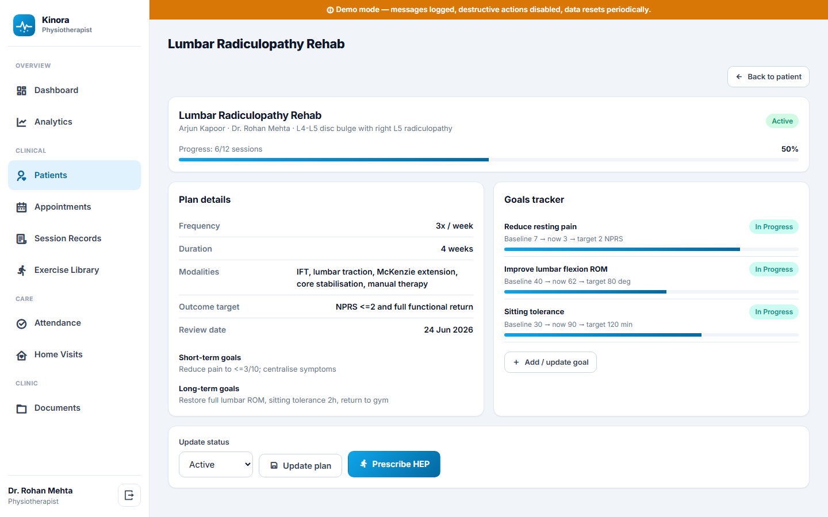Click 'Baseline 40 → now 62 → target 80 deg'
The height and width of the screenshot is (517, 828).
[568, 281]
